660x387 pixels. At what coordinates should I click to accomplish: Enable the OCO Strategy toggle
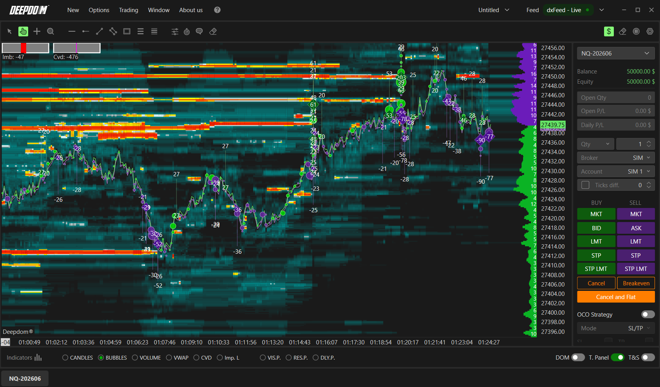[648, 315]
